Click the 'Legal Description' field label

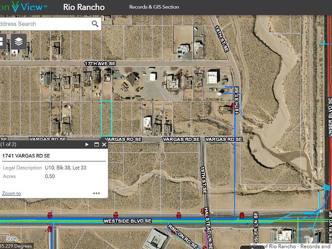[22, 168]
